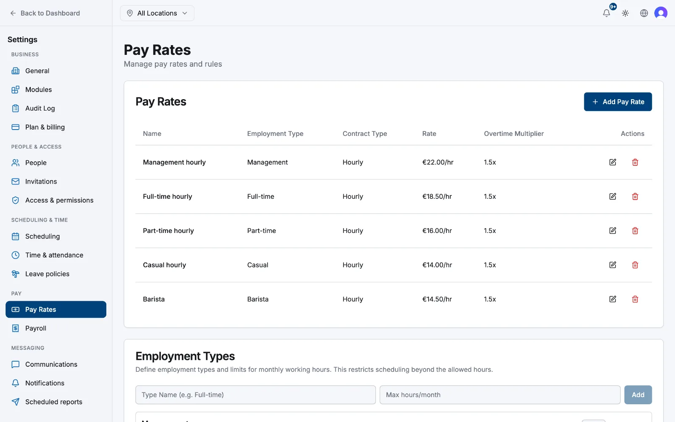
Task: Delete the Part-time hourly pay rate
Action: coord(635,230)
